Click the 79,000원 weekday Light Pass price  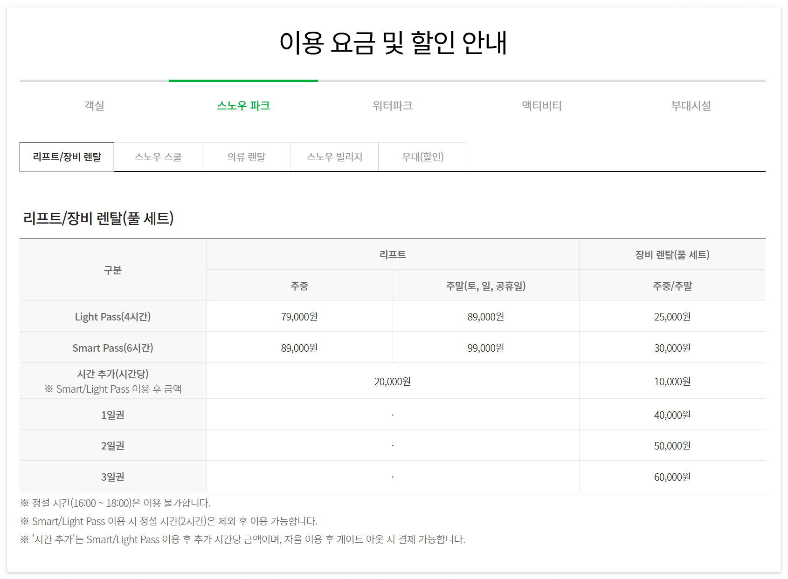(x=299, y=316)
